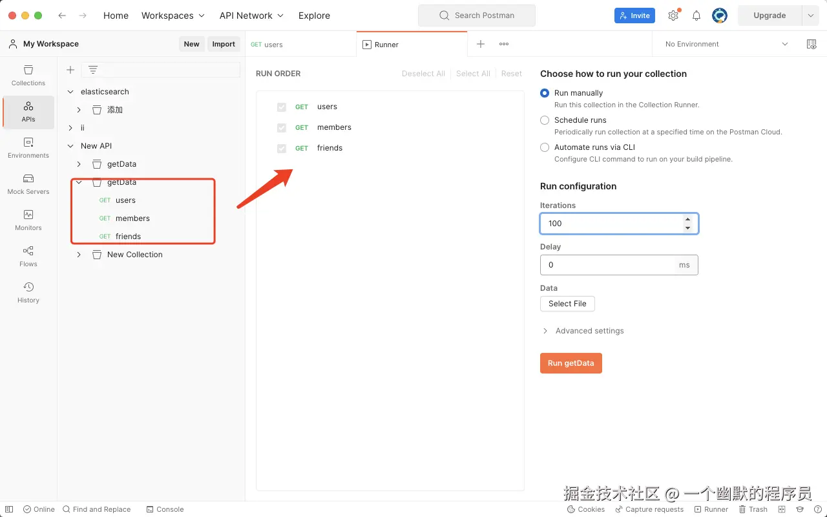Uncheck the users request checkbox
Viewport: 827px width, 517px height.
pyautogui.click(x=282, y=107)
